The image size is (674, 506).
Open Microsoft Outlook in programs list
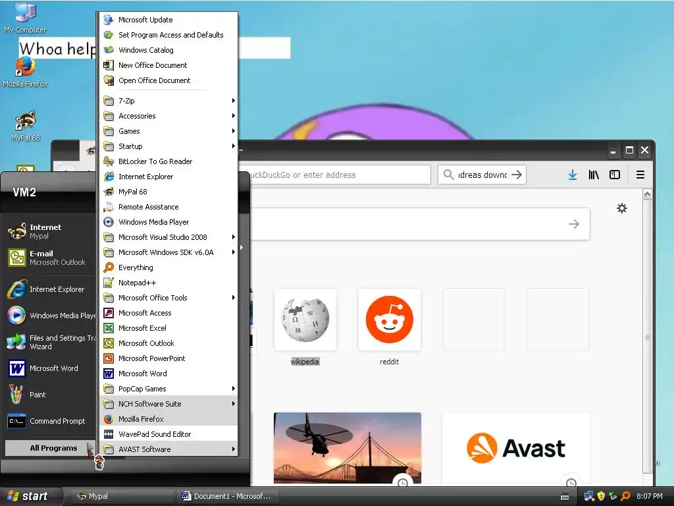[x=168, y=343]
